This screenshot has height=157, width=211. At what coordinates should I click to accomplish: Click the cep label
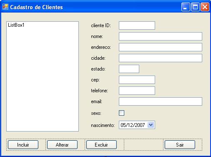(95, 80)
